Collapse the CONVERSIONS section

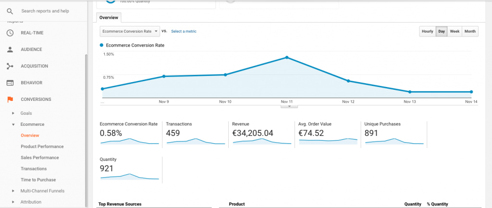pyautogui.click(x=36, y=99)
